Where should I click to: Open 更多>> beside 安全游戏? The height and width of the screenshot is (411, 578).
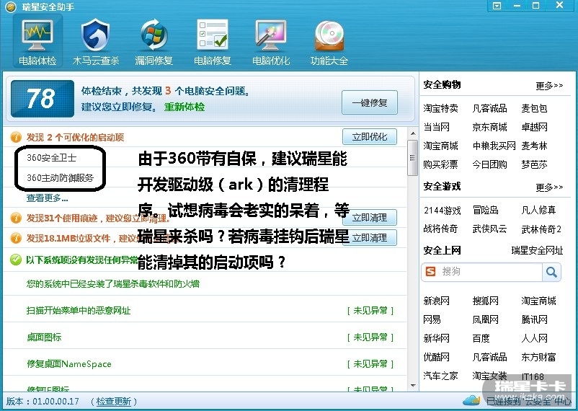coord(549,187)
